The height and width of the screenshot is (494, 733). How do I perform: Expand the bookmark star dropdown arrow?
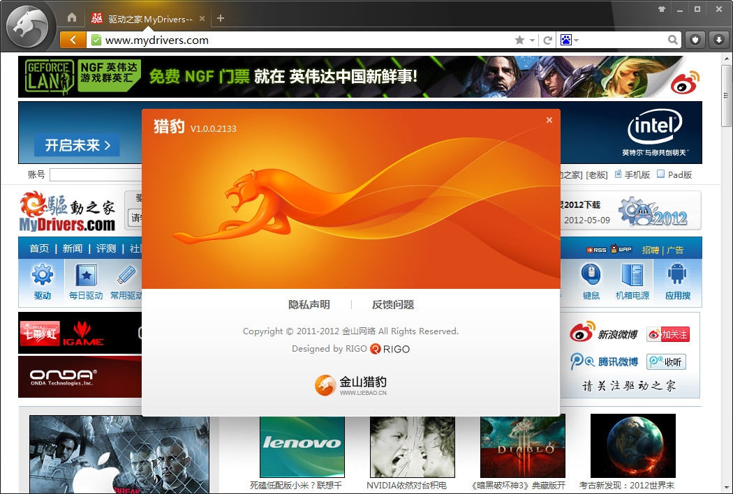point(532,40)
